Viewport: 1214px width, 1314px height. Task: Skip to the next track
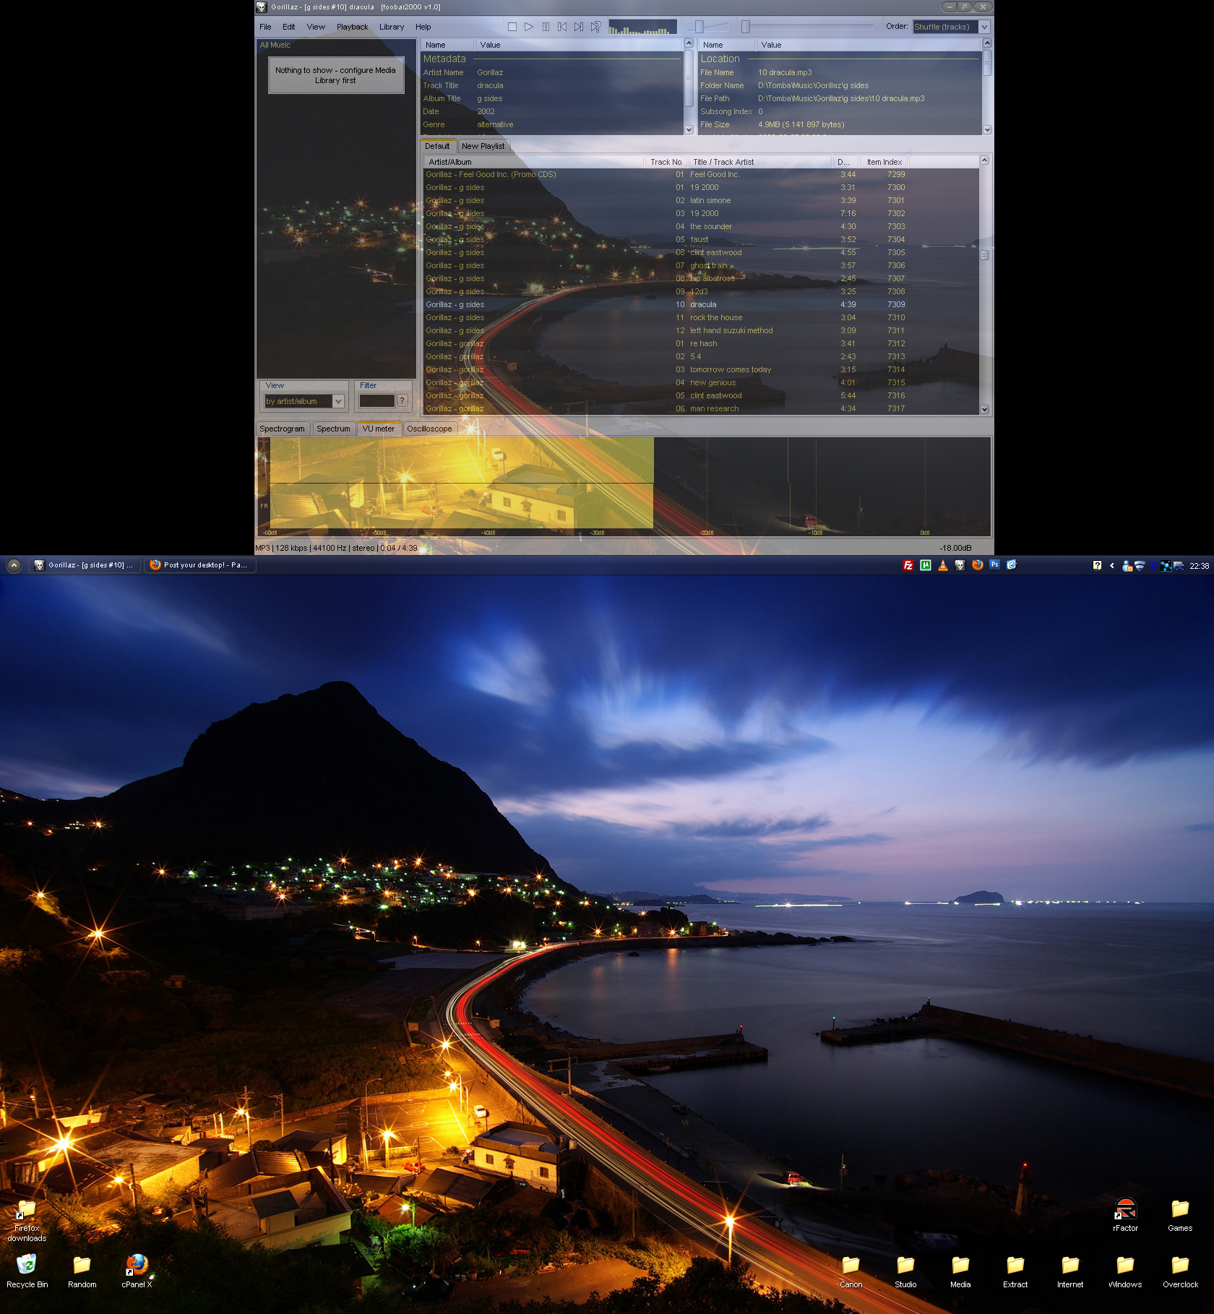579,27
